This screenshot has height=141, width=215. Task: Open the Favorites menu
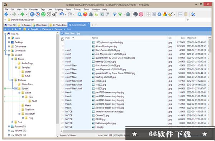tap(34, 9)
